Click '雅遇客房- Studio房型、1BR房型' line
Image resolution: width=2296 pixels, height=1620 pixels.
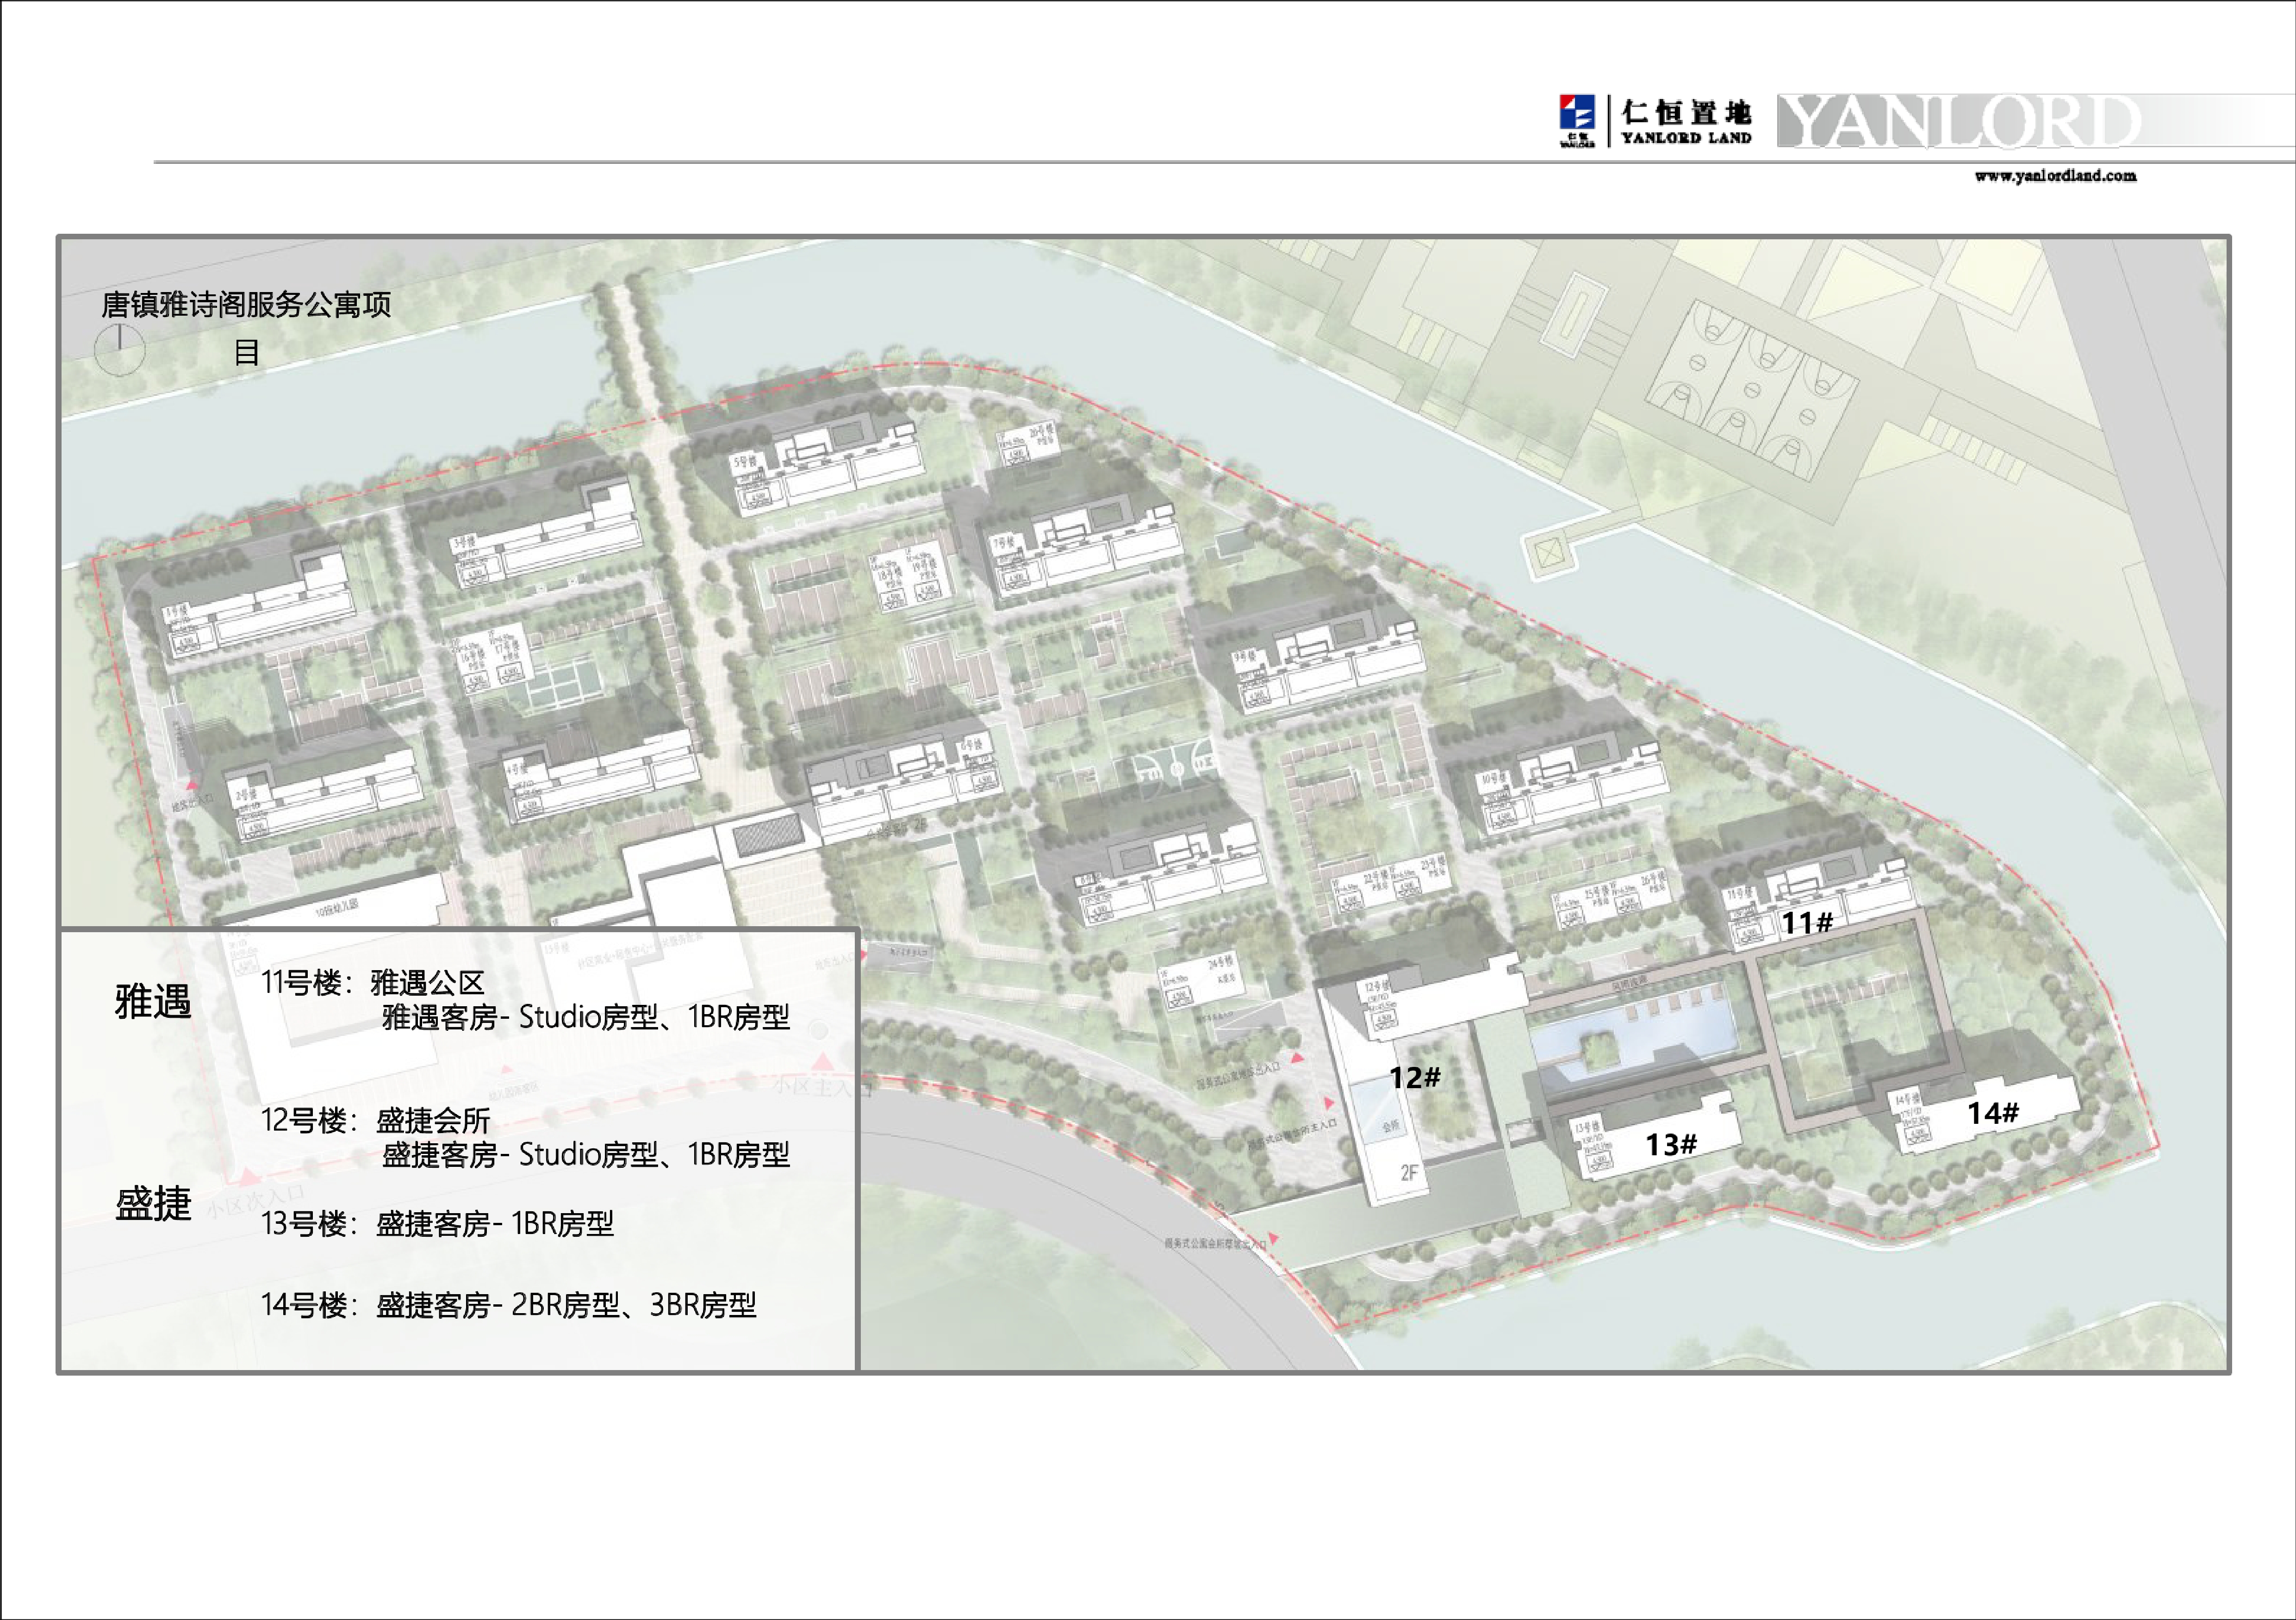click(x=586, y=1017)
